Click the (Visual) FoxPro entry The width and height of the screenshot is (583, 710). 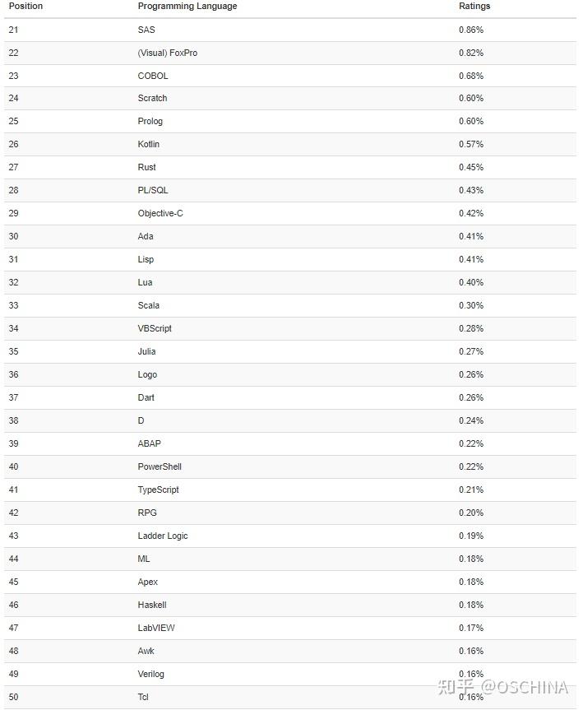point(168,53)
